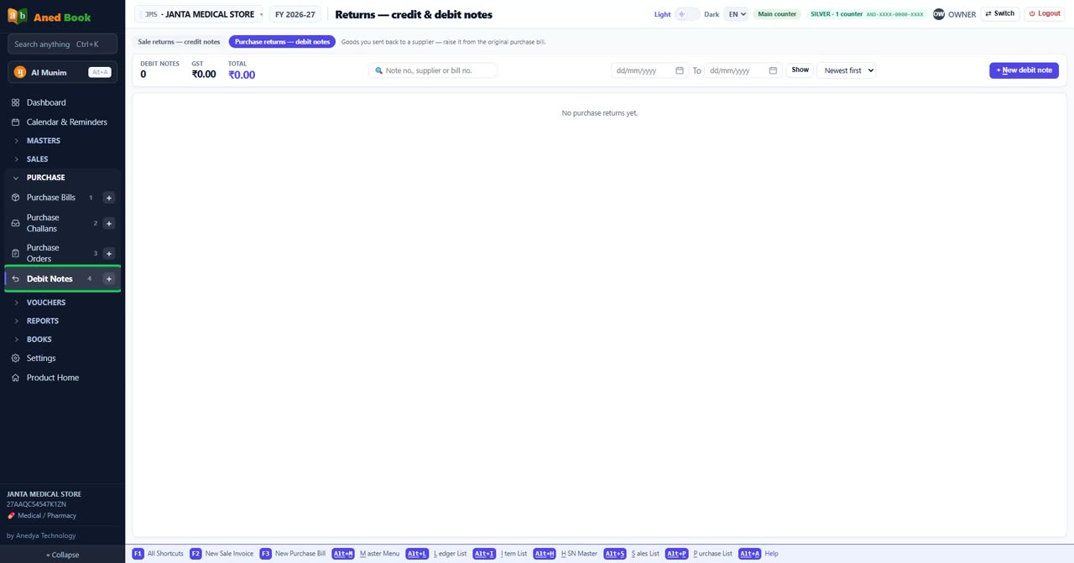Click the Search anything field
1074x563 pixels.
[x=63, y=44]
